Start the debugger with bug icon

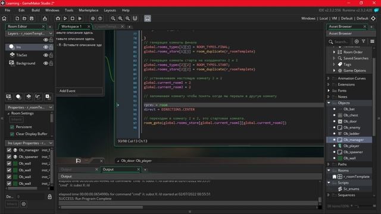click(x=58, y=18)
